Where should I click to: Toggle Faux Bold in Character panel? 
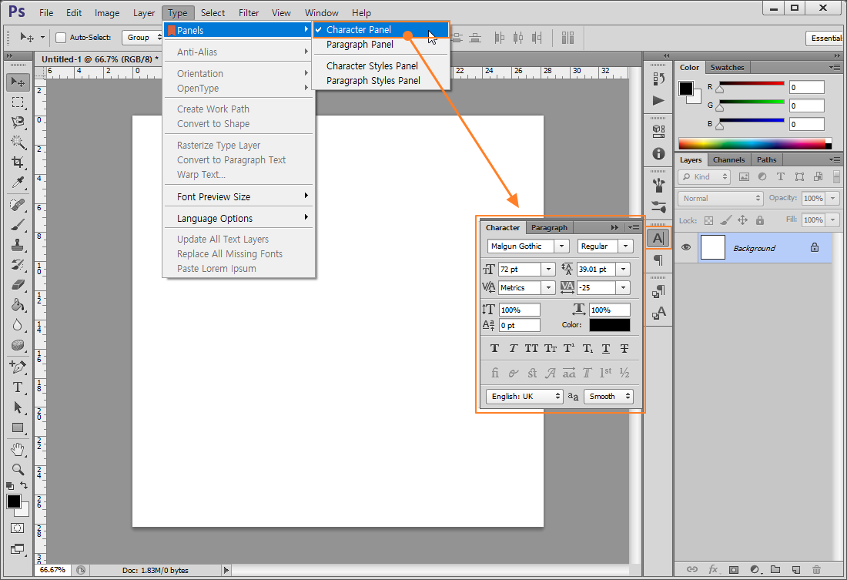tap(494, 349)
